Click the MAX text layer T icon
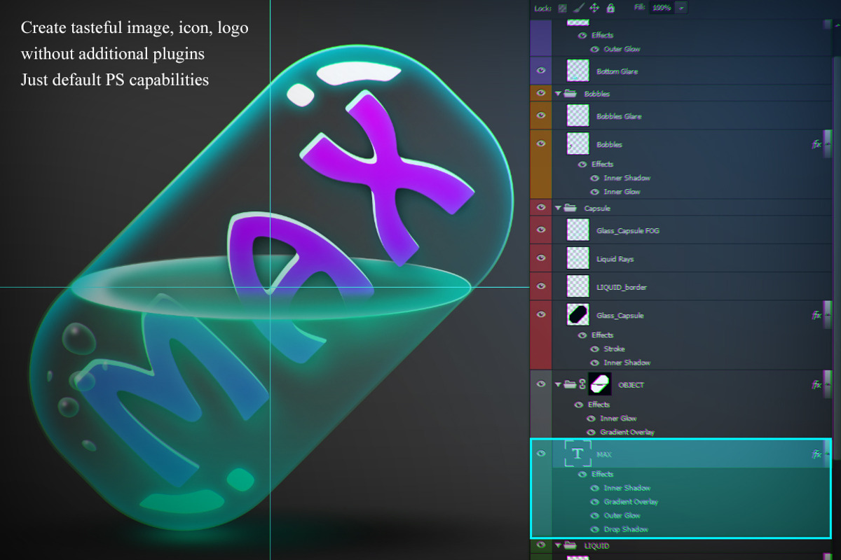Screen dimensions: 841x560 (x=577, y=454)
